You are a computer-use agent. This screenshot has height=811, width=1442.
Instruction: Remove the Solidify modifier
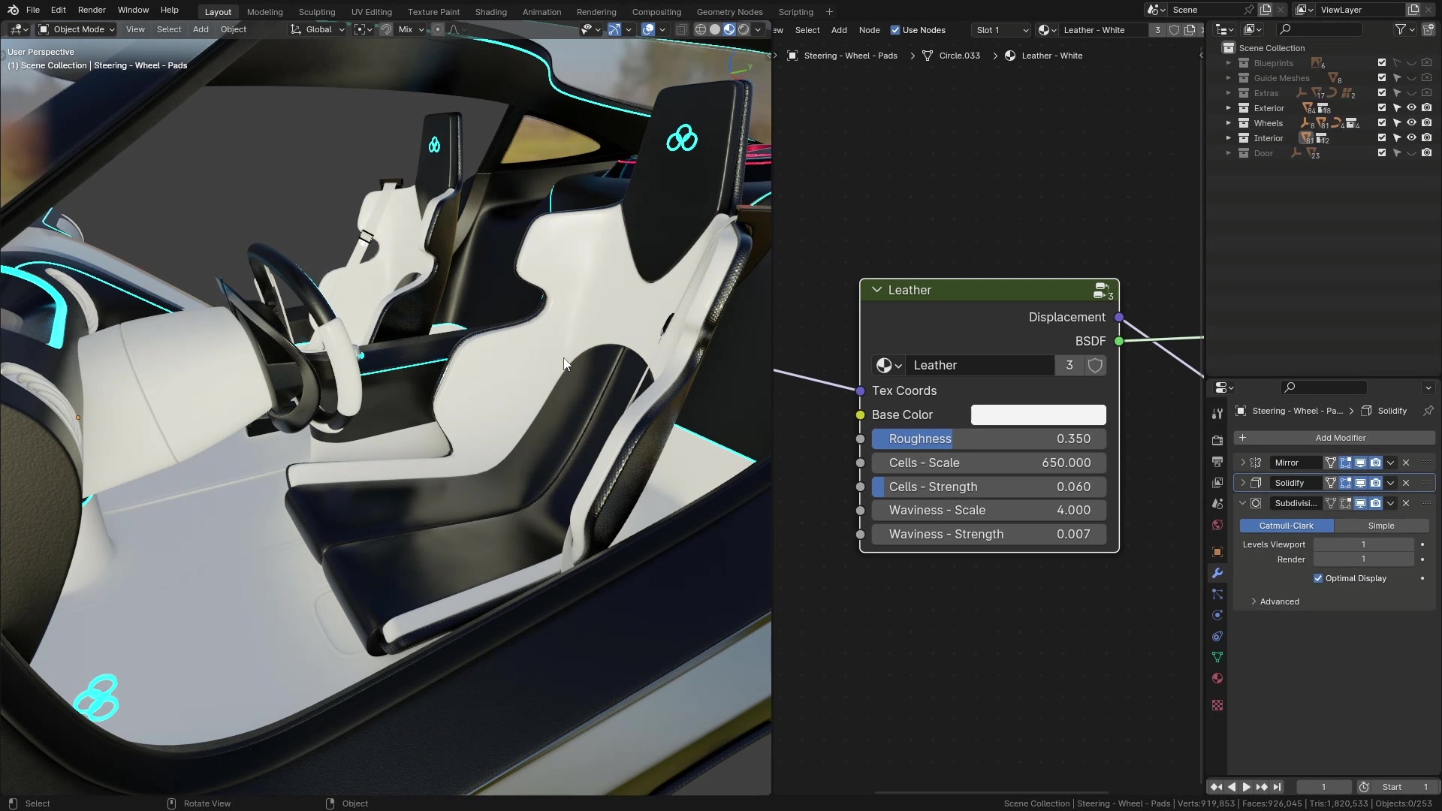pyautogui.click(x=1406, y=483)
